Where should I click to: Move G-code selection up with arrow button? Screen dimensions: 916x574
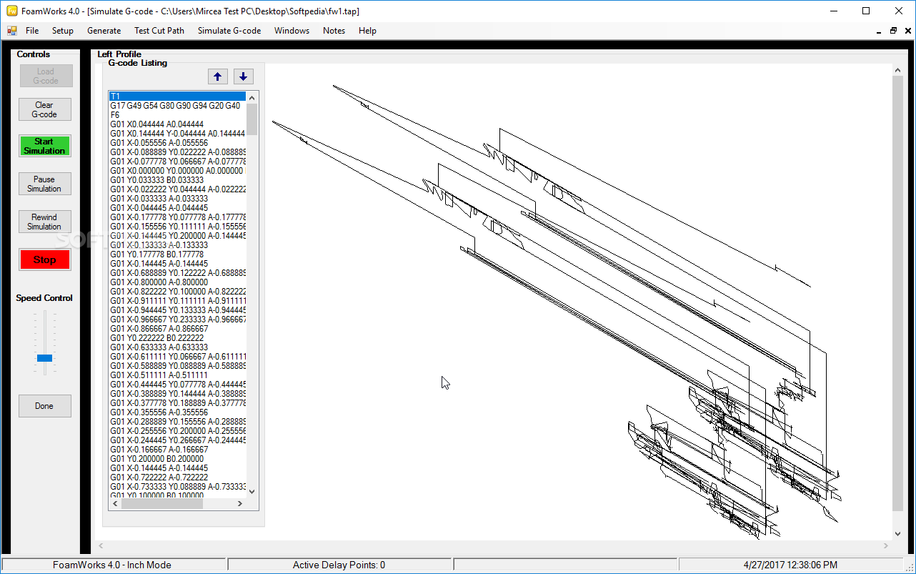pyautogui.click(x=218, y=76)
